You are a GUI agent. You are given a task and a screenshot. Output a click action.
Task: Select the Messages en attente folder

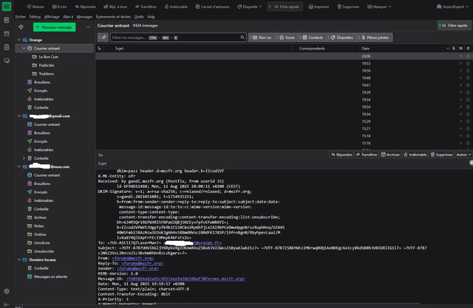[x=50, y=276]
